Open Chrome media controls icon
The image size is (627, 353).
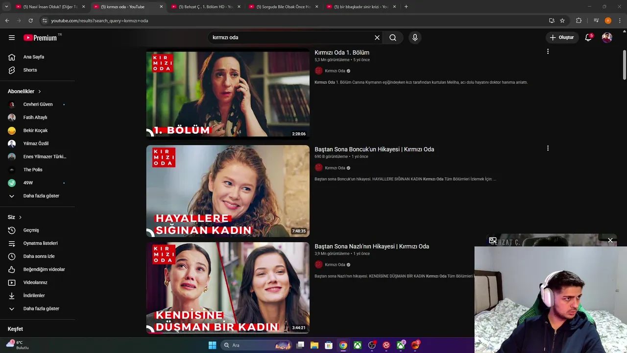[x=596, y=21]
